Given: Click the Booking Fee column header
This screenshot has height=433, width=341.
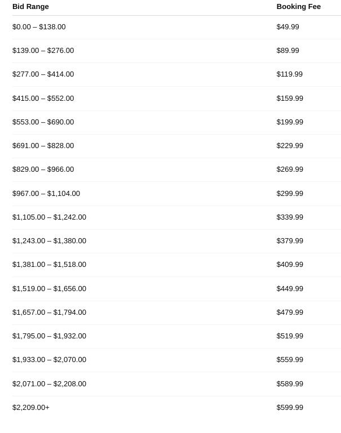Looking at the screenshot, I should point(298,7).
